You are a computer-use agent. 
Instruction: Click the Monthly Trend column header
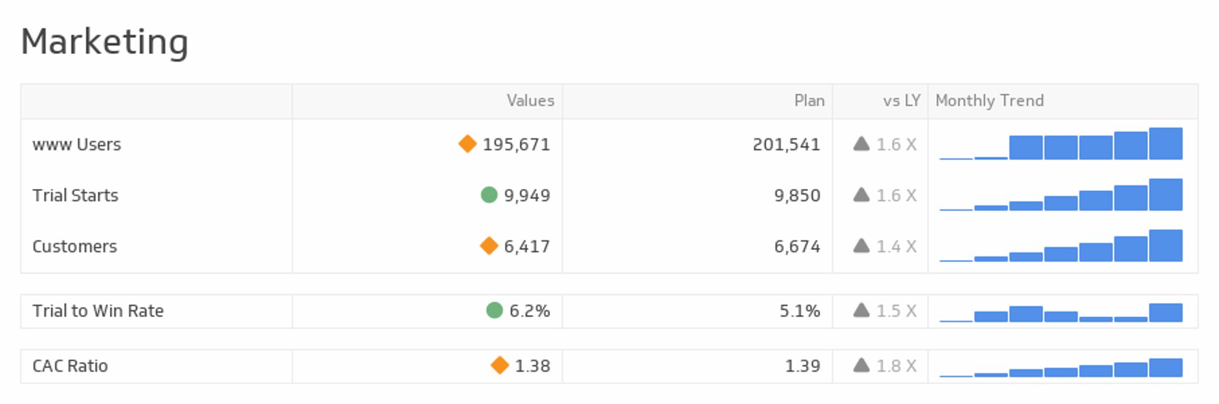coord(989,101)
